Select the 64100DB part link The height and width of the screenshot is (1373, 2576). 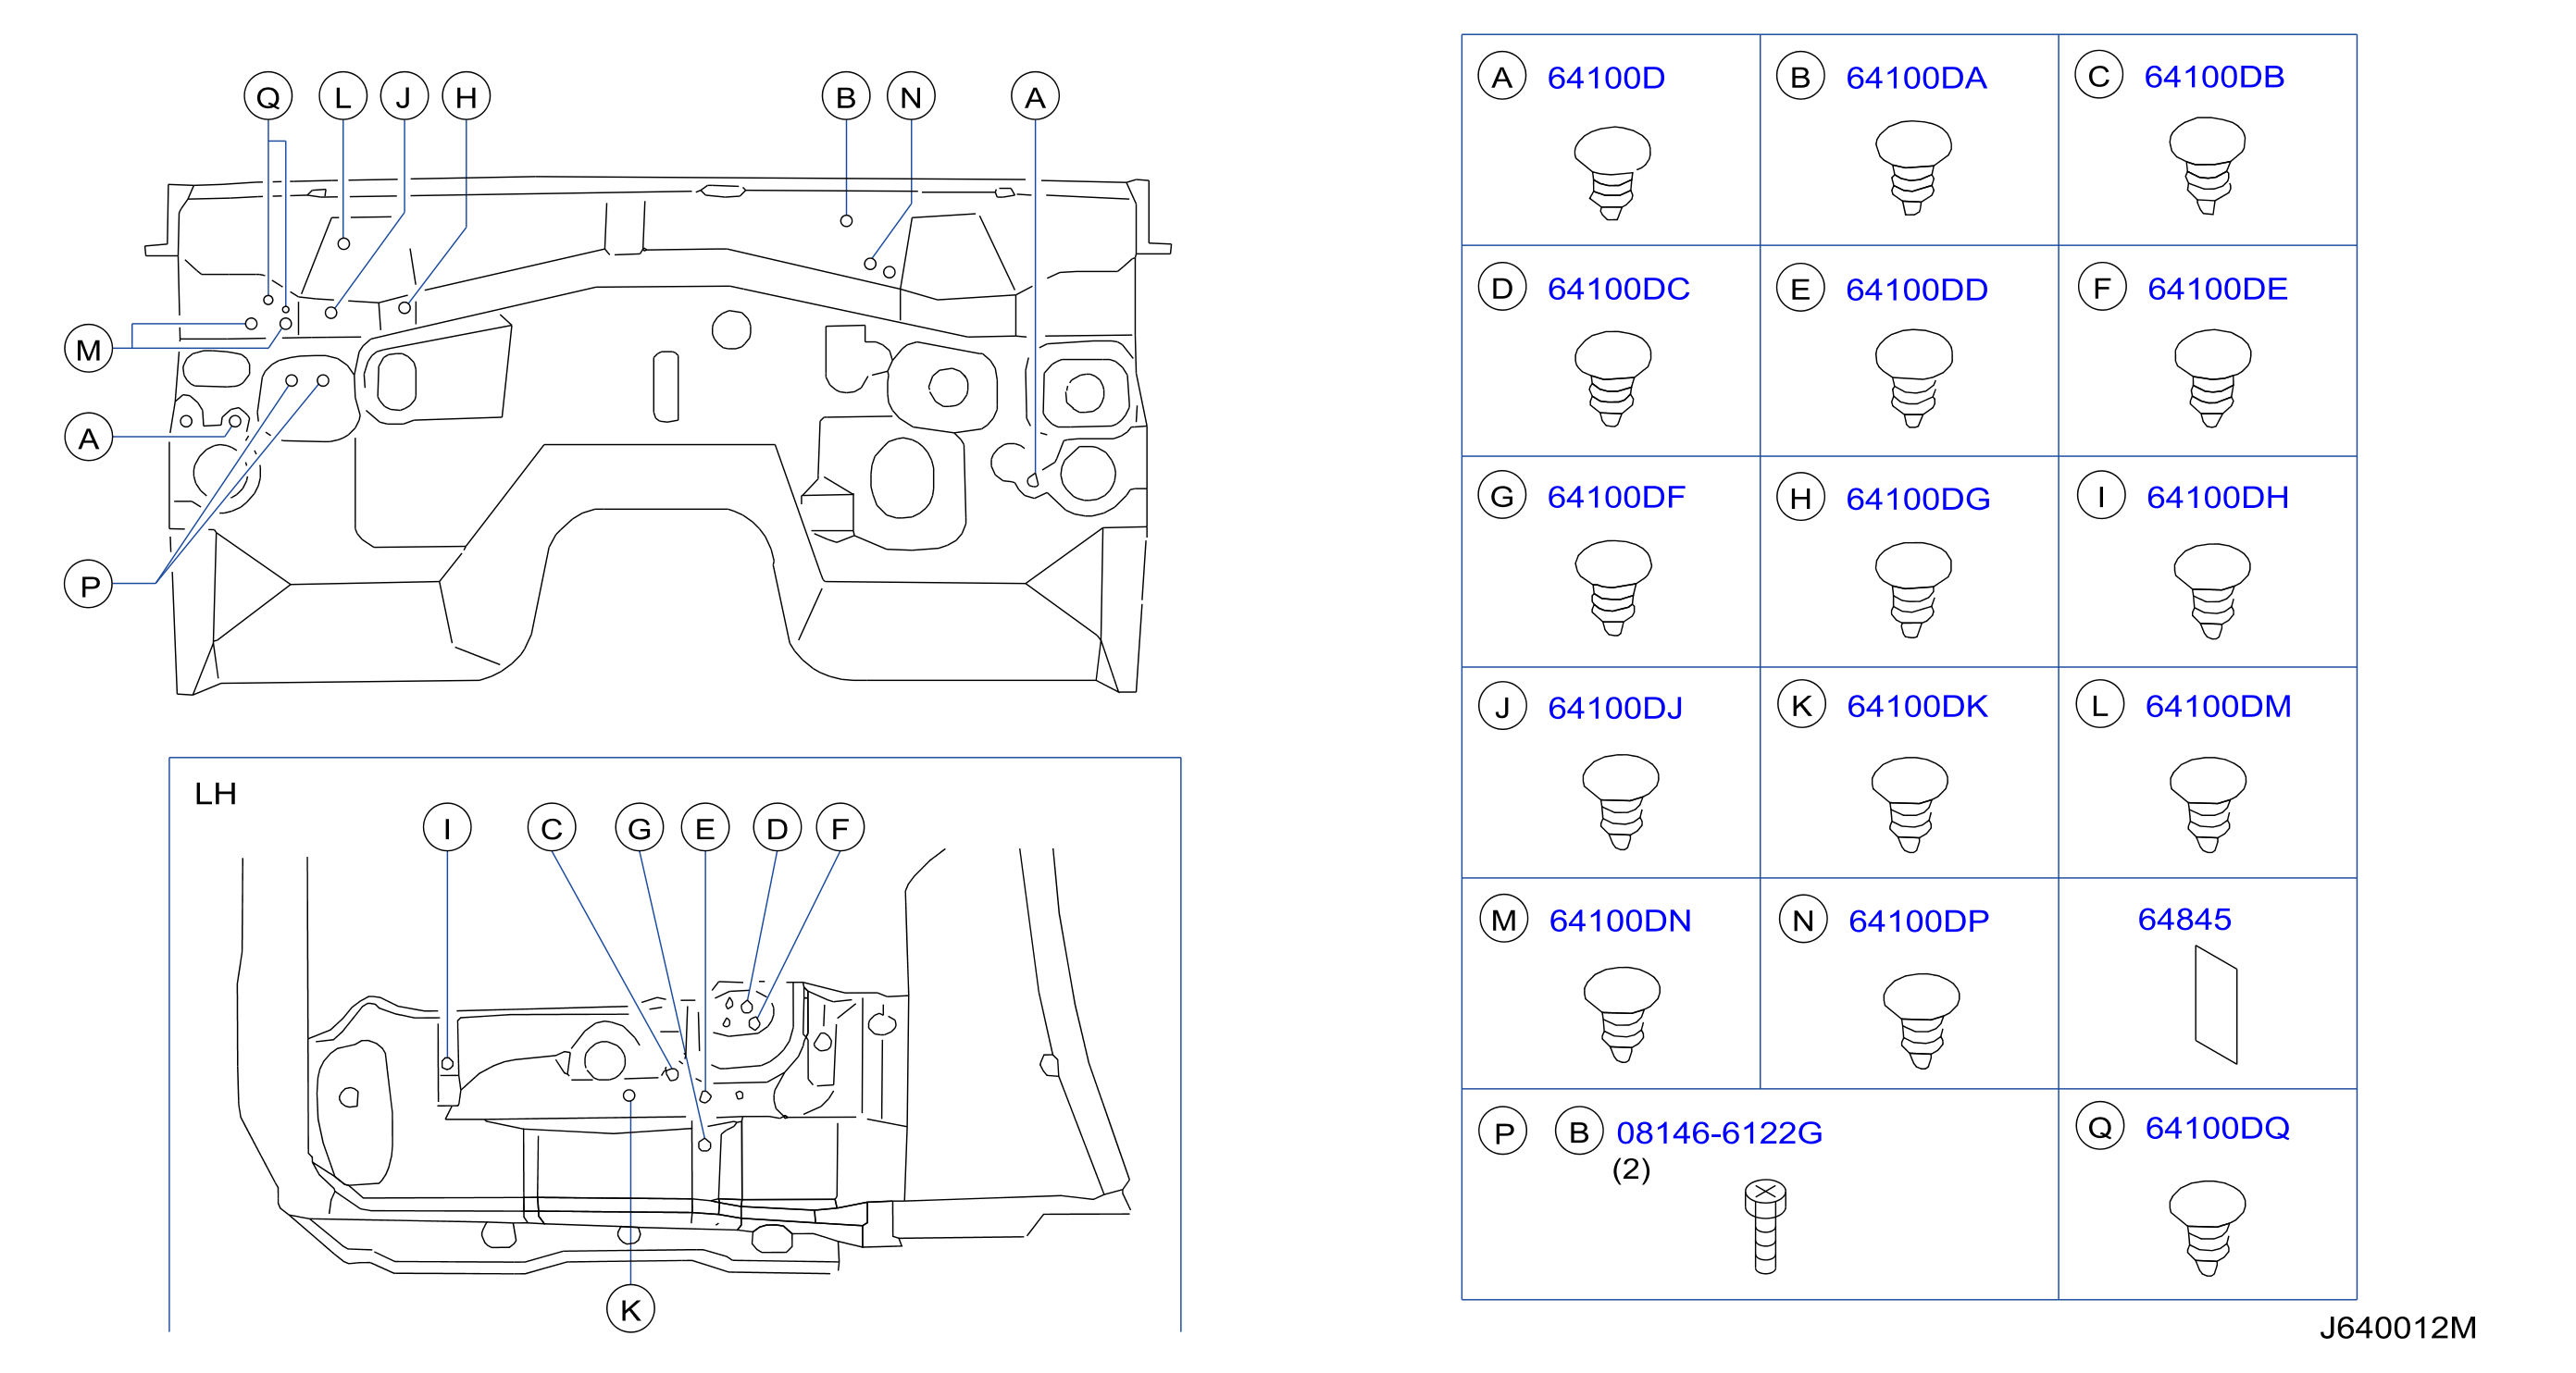2214,77
